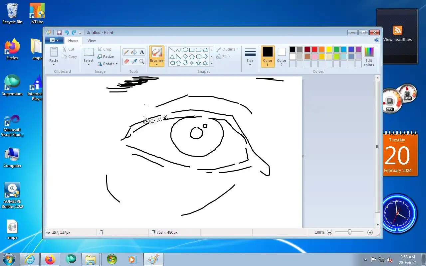
Task: Open the Windows Start button
Action: pos(9,259)
